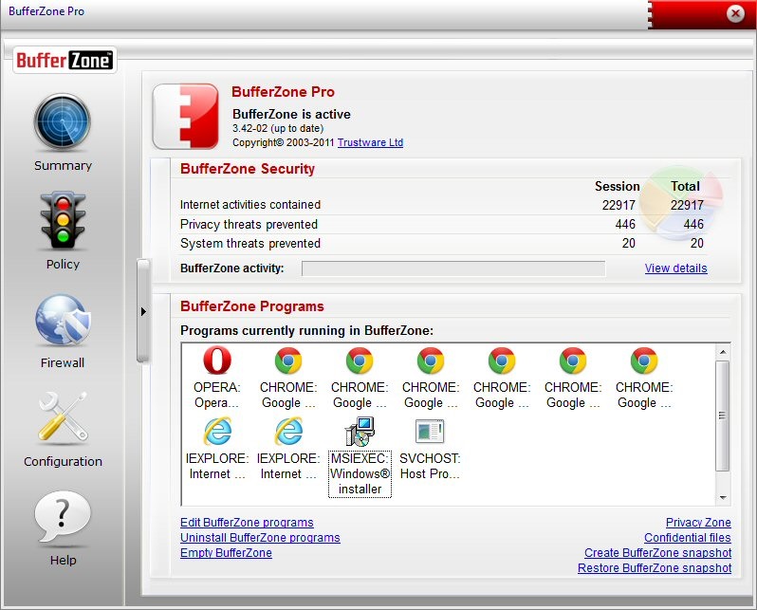Open the Confidential files link
This screenshot has width=757, height=610.
[x=688, y=538]
